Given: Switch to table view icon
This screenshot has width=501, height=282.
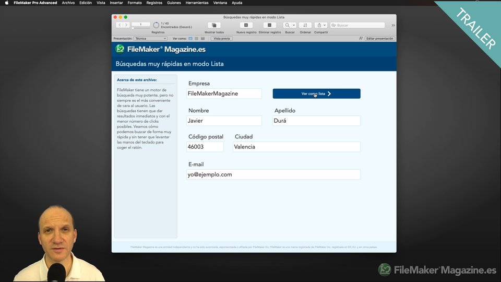Looking at the screenshot, I should [x=202, y=38].
